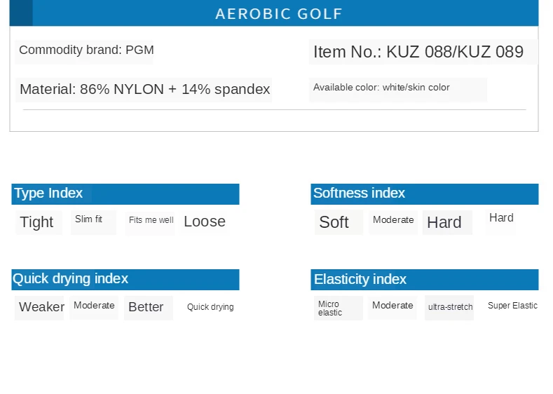Click the Elasticity index header

pyautogui.click(x=360, y=280)
